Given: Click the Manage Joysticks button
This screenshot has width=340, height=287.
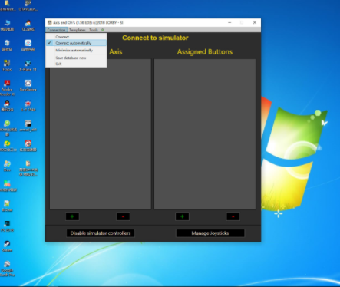Looking at the screenshot, I should click(x=210, y=233).
